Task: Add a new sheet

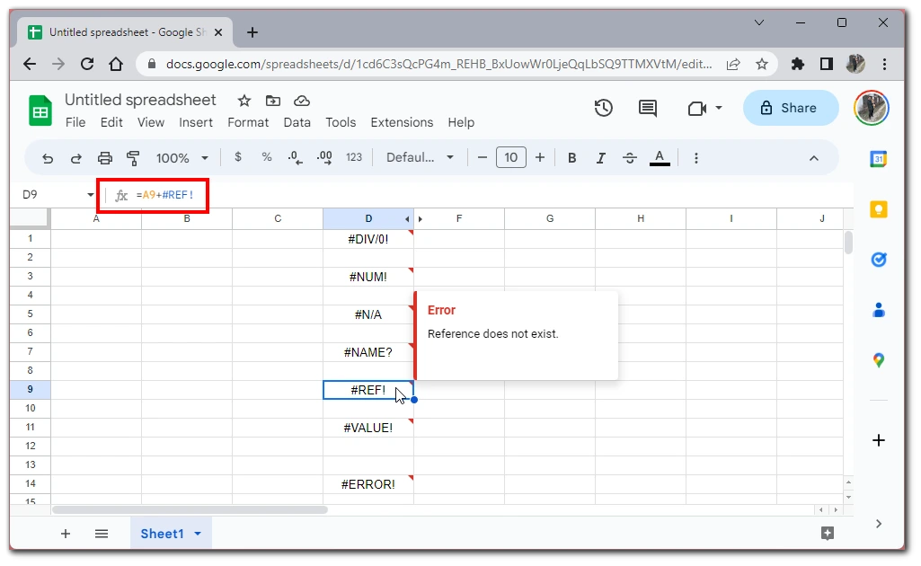Action: (x=65, y=533)
